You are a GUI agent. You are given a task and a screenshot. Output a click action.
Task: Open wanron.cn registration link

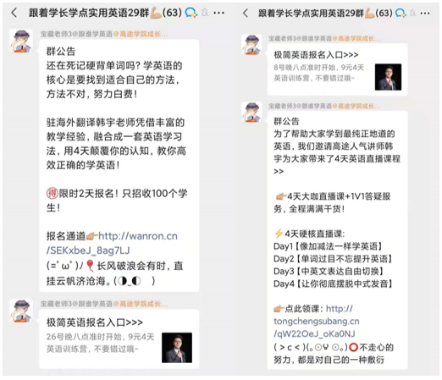click(112, 243)
